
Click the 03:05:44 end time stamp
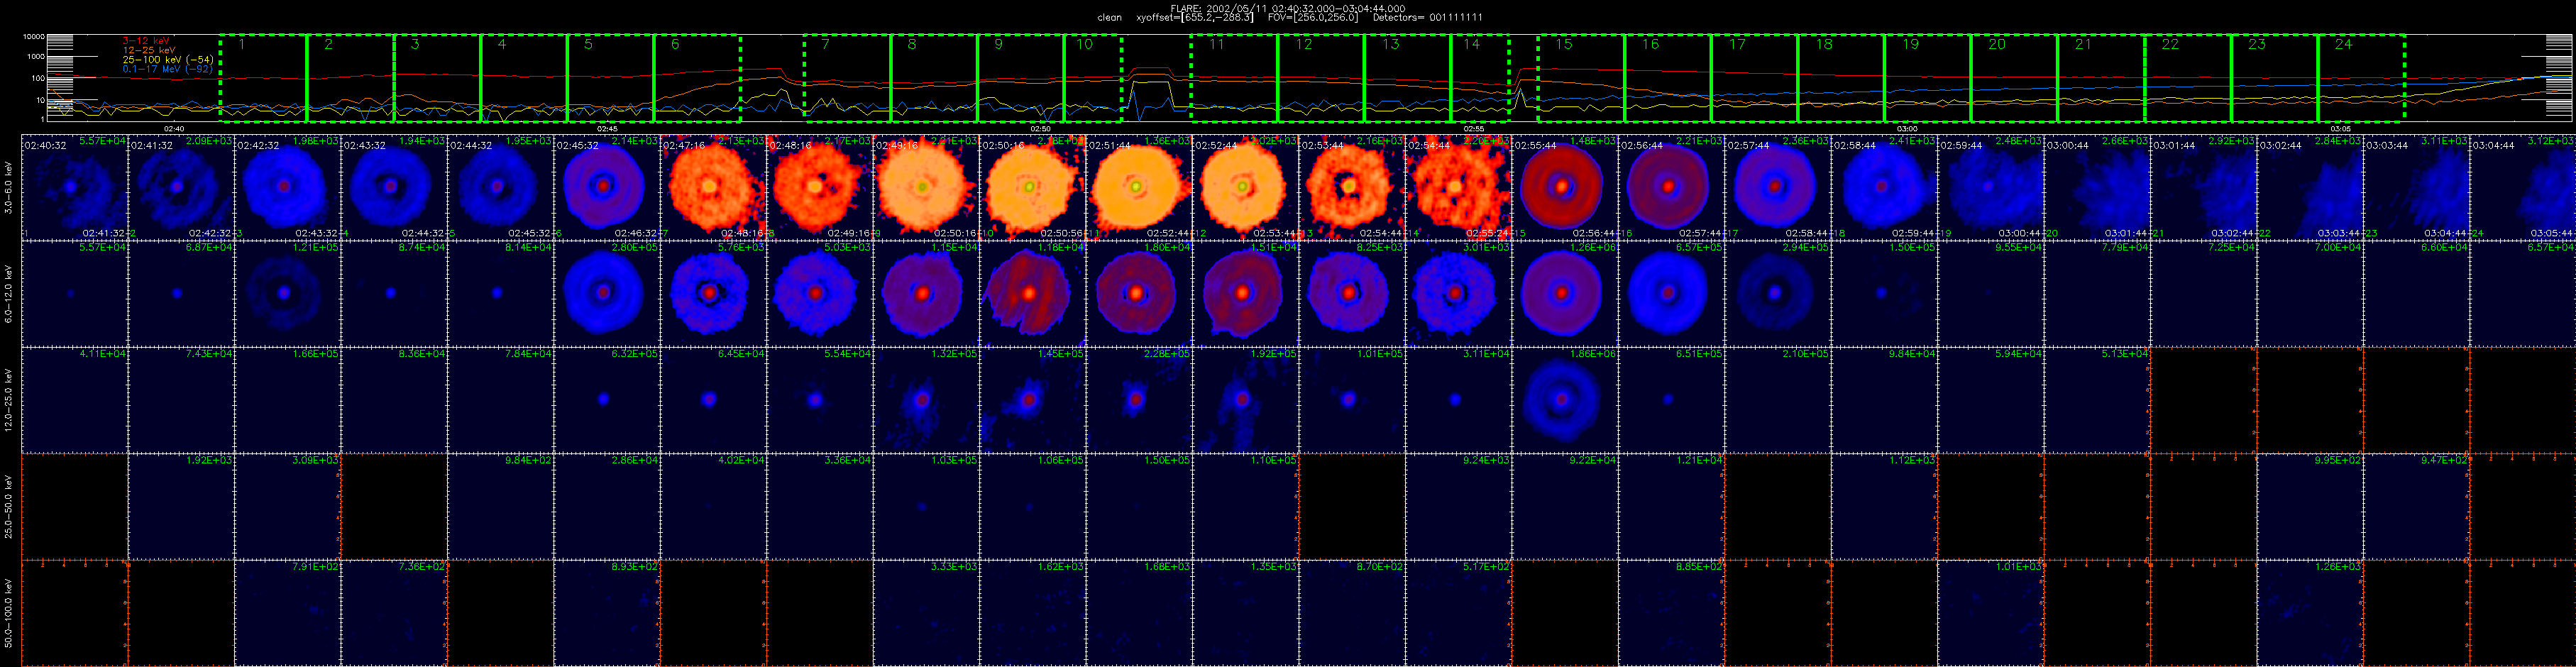tap(2553, 233)
